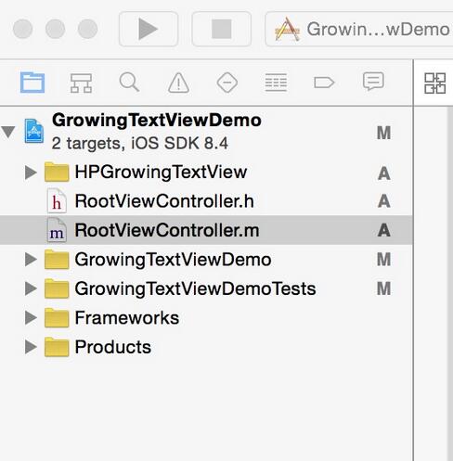Expand the GrowingTextViewDemoTests folder triangle
Screen dimensions: 453x461
tap(31, 288)
